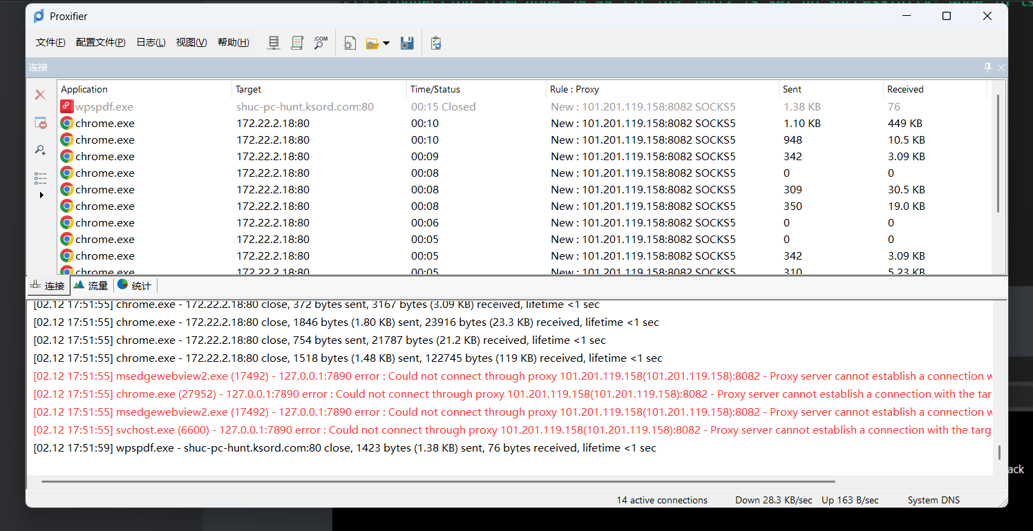
Task: Sort by the Time/Status column header
Action: (477, 89)
